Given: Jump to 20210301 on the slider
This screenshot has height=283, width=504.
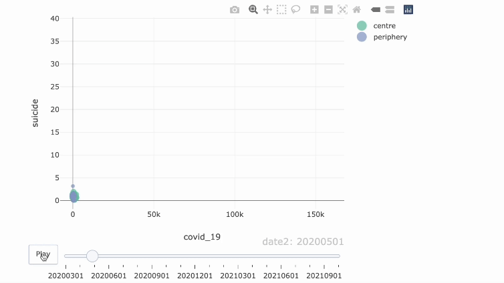Looking at the screenshot, I should [239, 256].
